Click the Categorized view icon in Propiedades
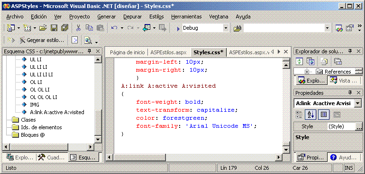 299,115
